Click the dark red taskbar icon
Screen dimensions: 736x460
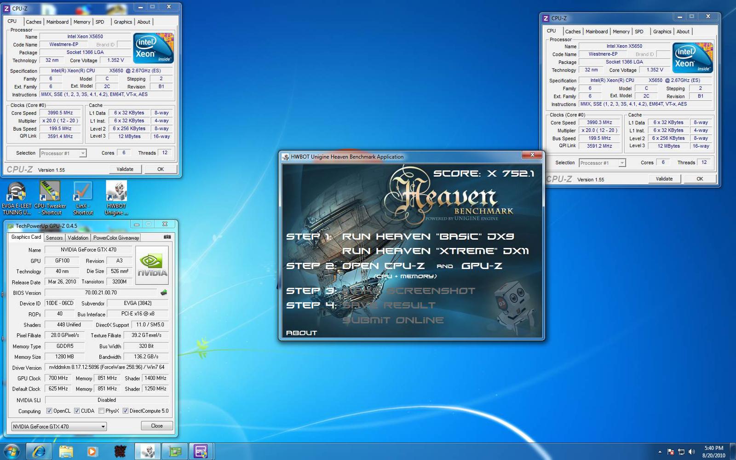[x=121, y=452]
